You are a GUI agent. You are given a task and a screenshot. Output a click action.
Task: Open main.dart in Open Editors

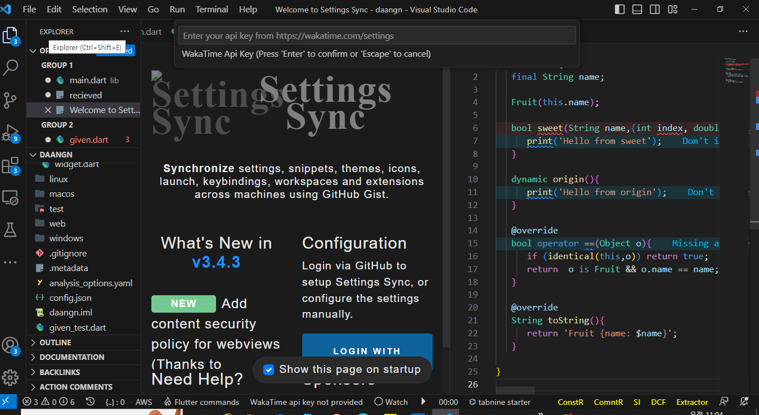tap(84, 80)
